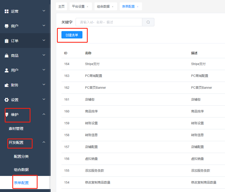Click the 转账信息 name cell
This screenshot has height=192, width=225.
click(x=91, y=135)
